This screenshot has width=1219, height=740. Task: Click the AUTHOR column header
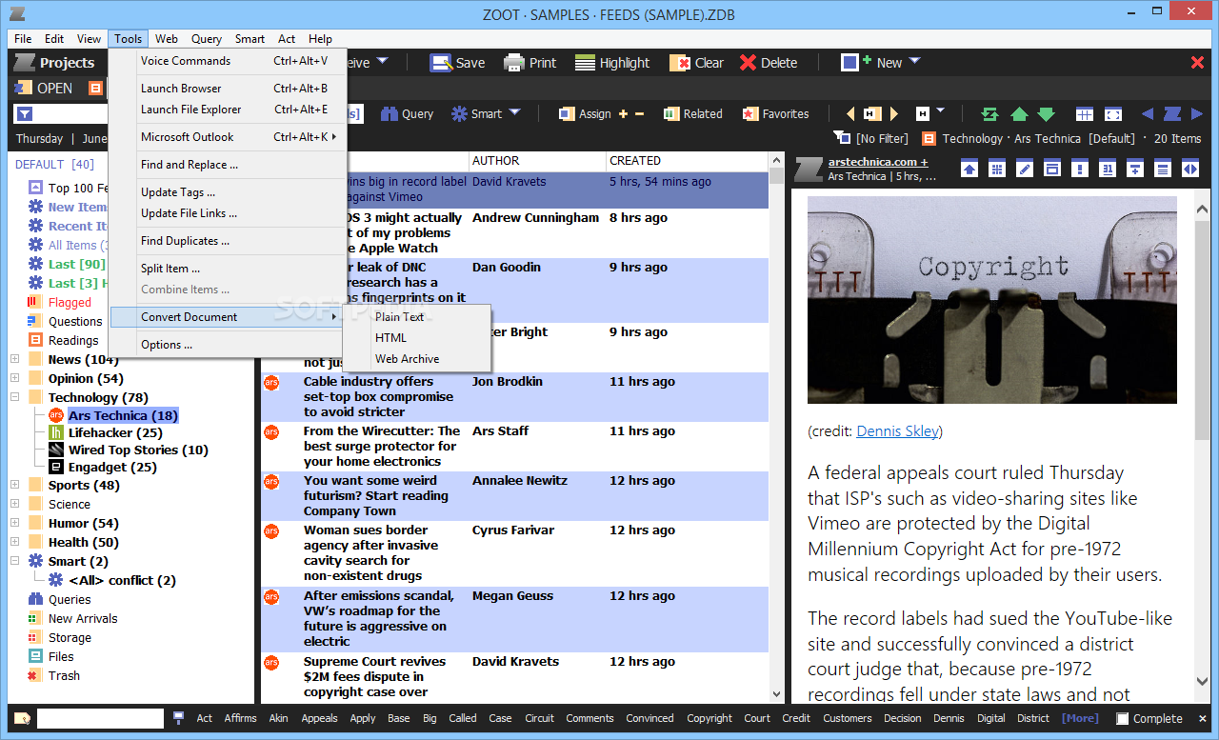[537, 160]
